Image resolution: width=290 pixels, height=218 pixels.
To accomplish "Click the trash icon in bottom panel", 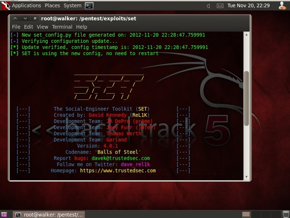I will tap(286, 214).
